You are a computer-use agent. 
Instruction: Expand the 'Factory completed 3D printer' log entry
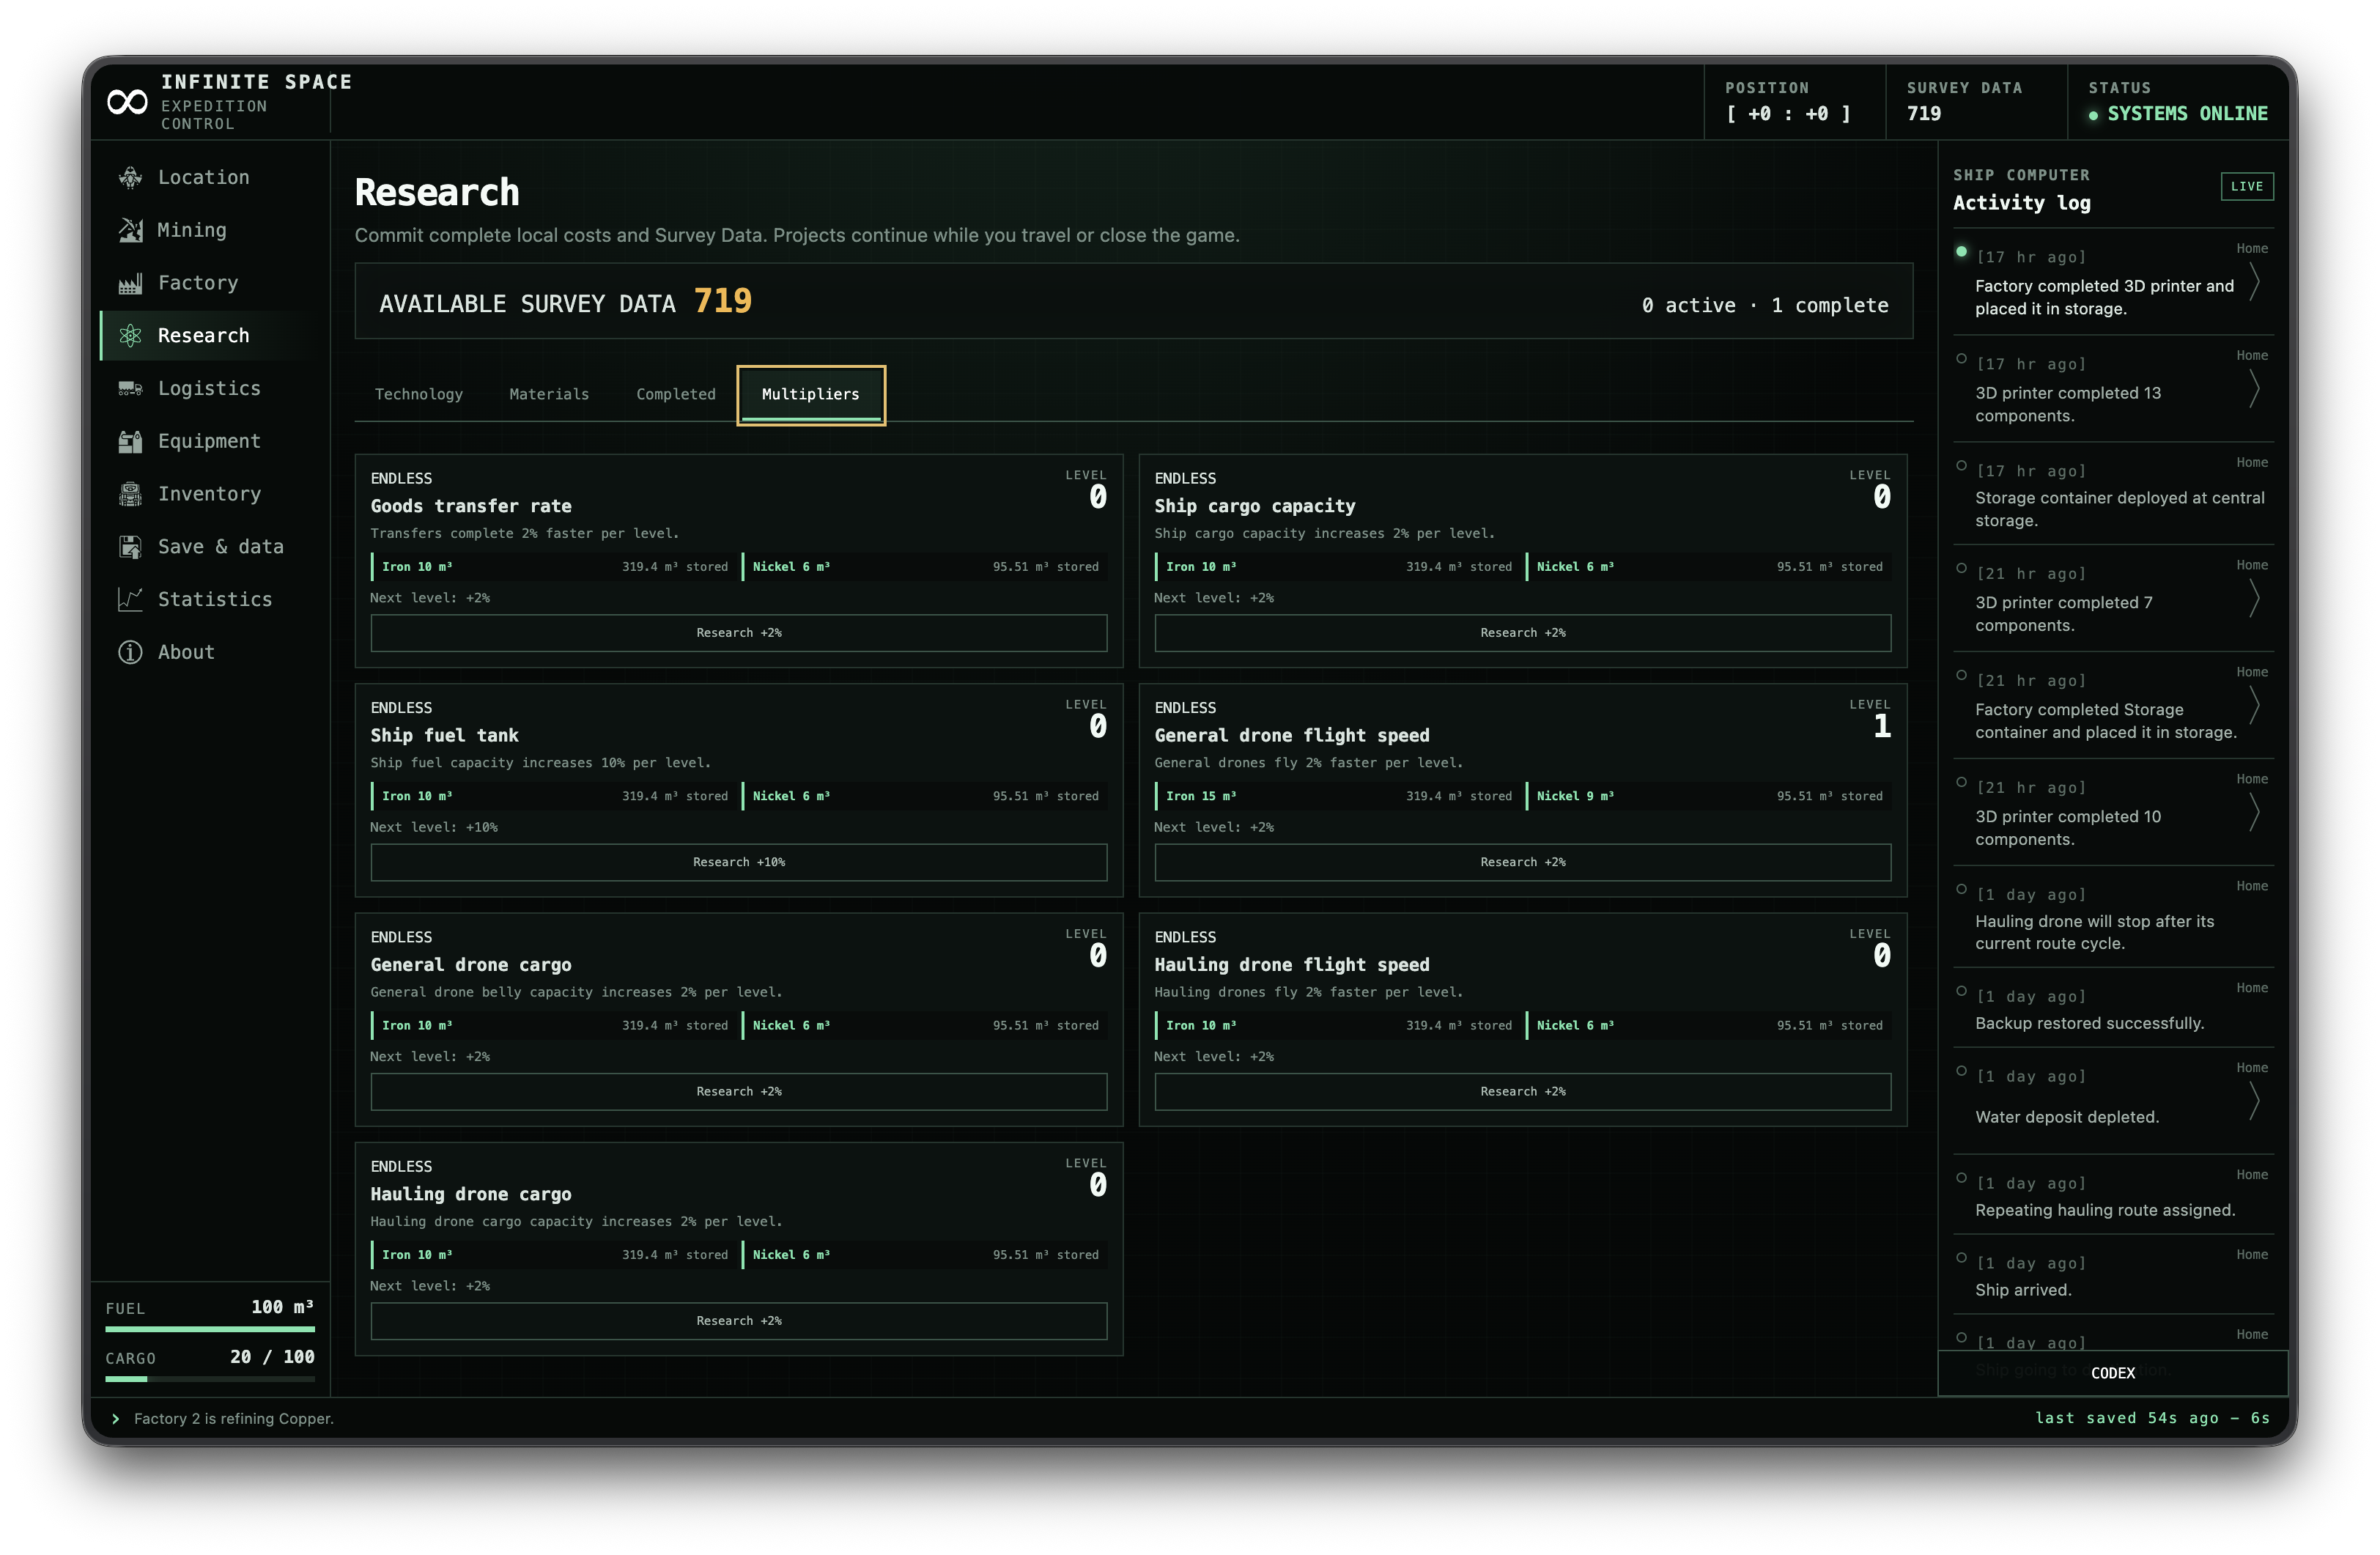click(x=2254, y=282)
